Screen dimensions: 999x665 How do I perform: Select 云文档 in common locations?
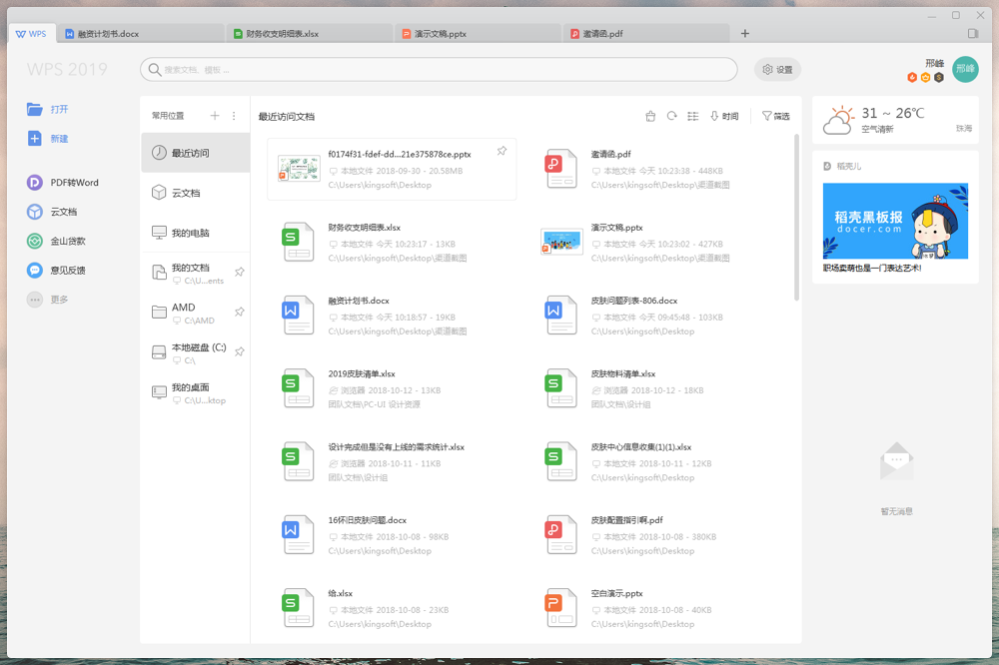pyautogui.click(x=196, y=193)
